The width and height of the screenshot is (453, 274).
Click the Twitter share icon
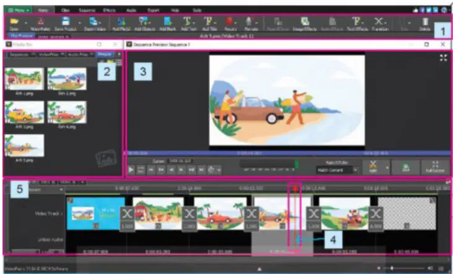[429, 10]
